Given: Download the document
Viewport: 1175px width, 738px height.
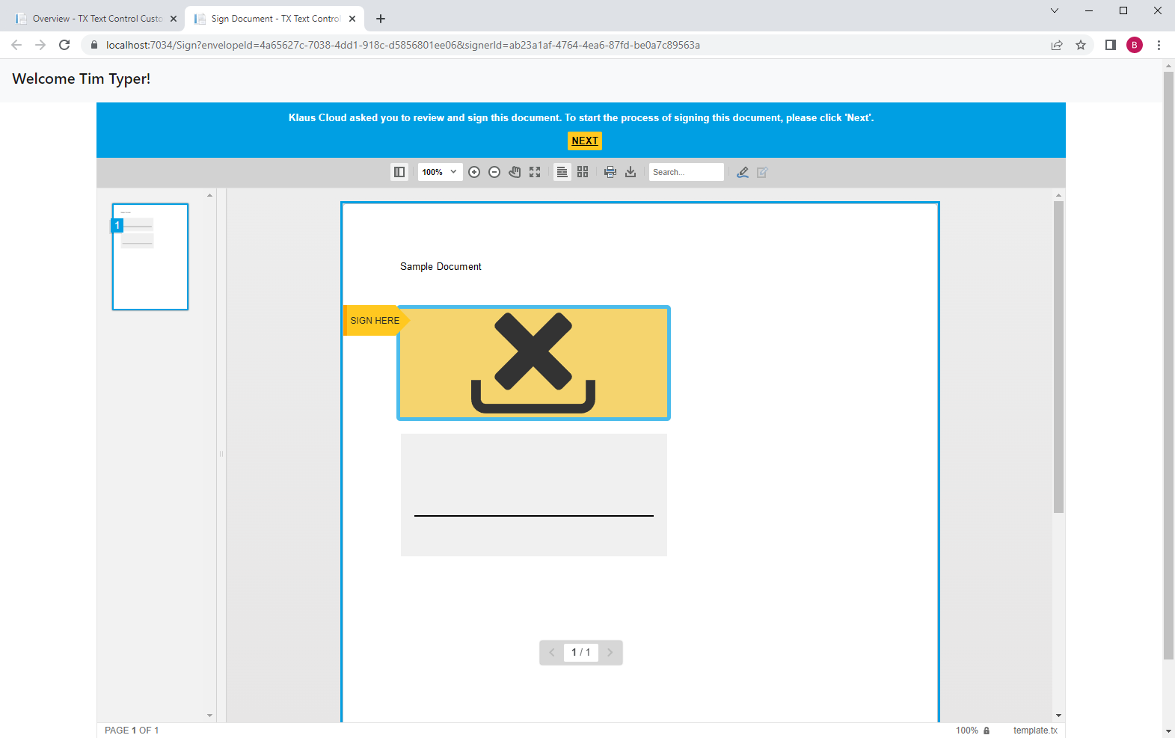Looking at the screenshot, I should (631, 172).
